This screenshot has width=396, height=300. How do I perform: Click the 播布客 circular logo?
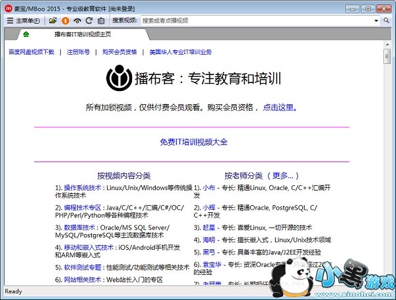tap(119, 78)
